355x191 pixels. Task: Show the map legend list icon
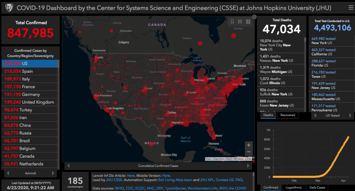240,22
